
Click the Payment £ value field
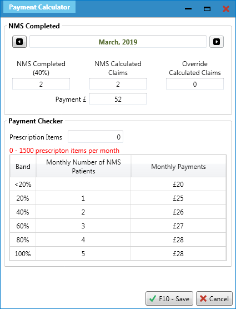(x=118, y=99)
